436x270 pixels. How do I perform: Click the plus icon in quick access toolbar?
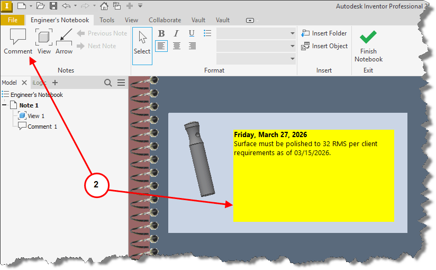[129, 6]
